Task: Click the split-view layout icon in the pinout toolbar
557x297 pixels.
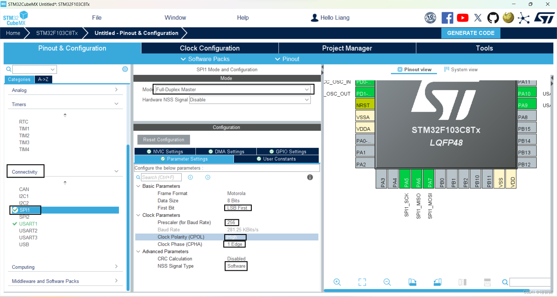Action: tap(462, 282)
